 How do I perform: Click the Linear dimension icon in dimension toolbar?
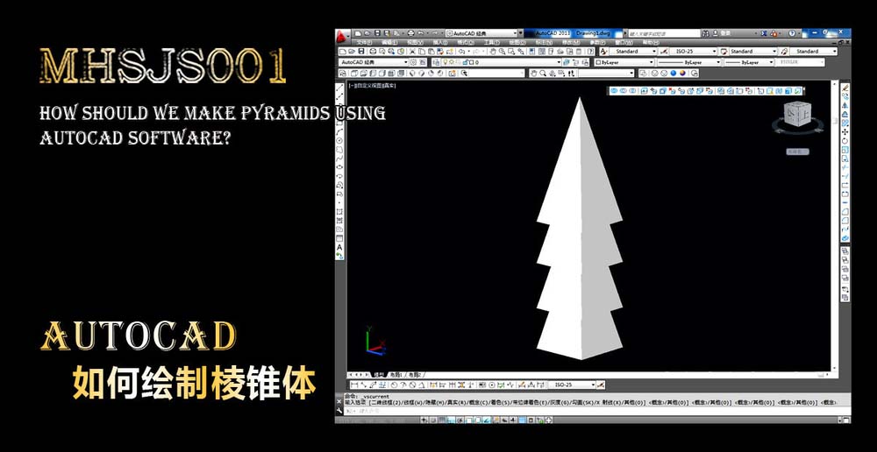click(x=354, y=385)
